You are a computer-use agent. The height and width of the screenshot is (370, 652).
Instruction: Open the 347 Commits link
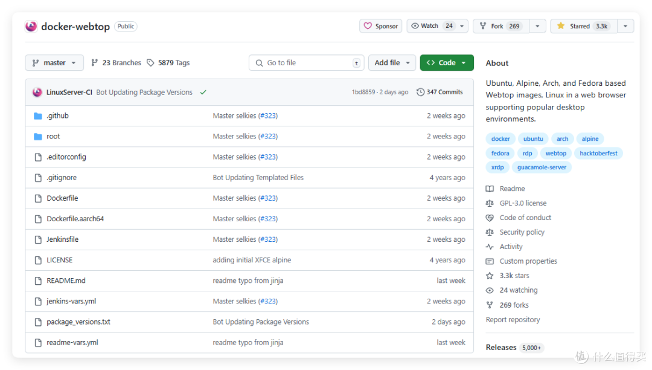coord(440,92)
